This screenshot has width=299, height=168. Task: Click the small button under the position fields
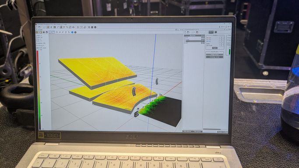coord(215,48)
